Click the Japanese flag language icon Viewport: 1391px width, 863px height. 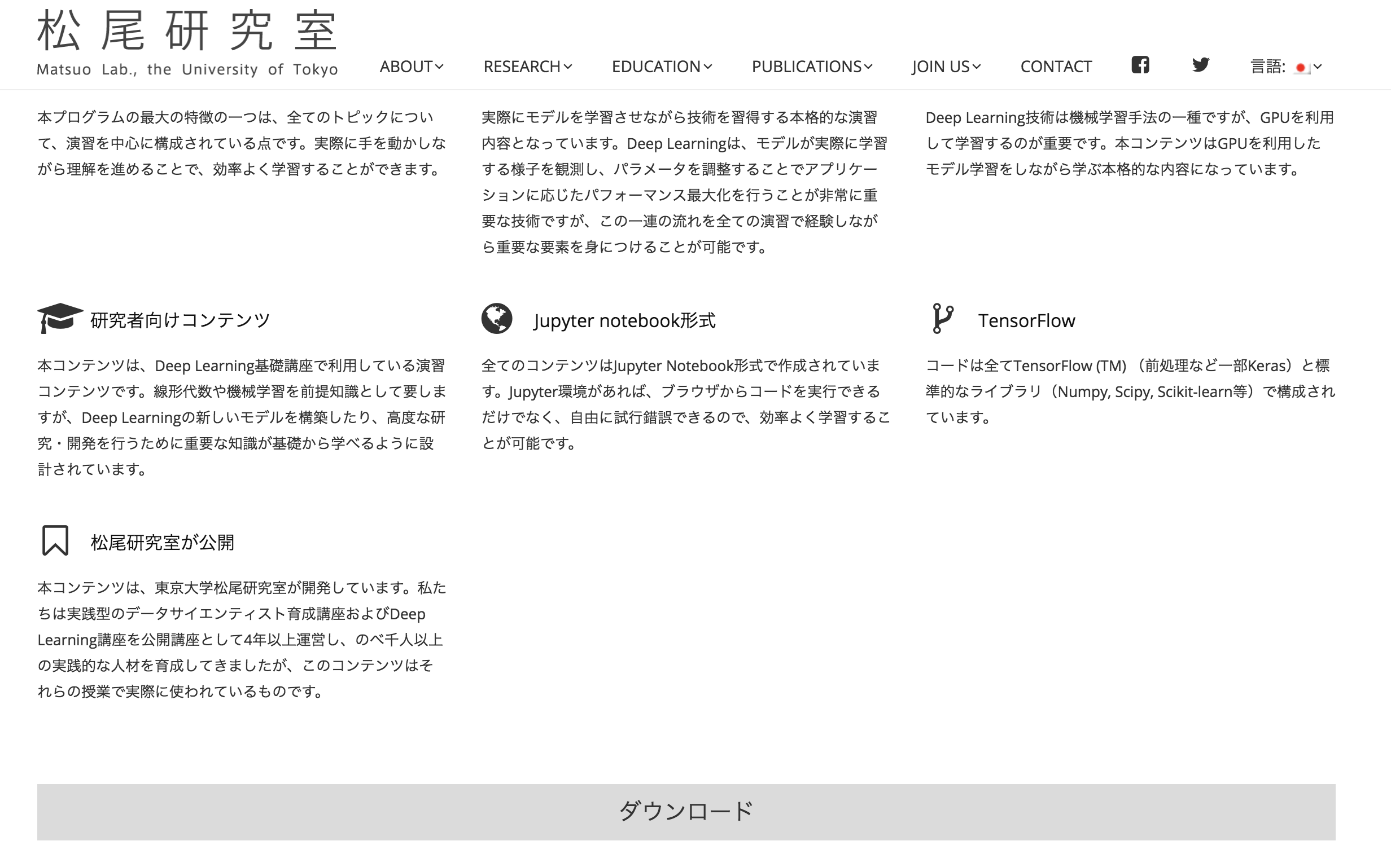pos(1301,68)
